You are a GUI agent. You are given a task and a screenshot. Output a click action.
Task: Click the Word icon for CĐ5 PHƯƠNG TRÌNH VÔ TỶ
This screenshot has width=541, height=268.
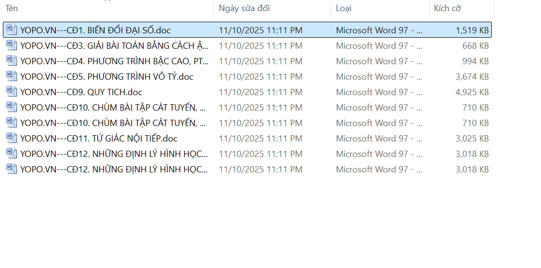[x=11, y=76]
